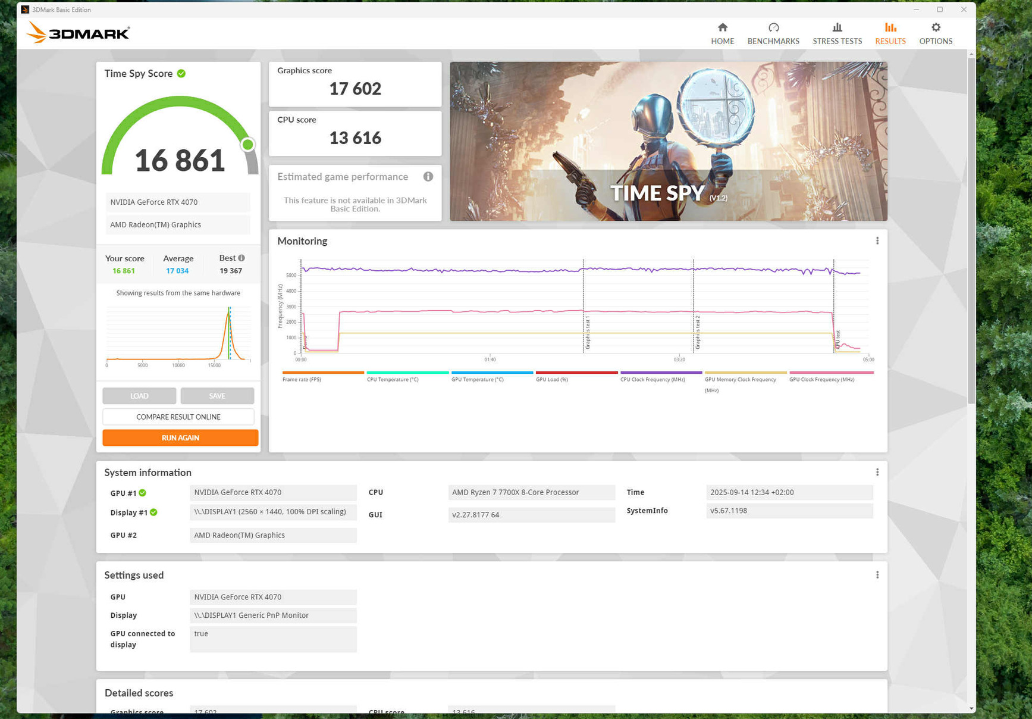Click the CPU score value 13 616
Screen dimensions: 1032x719
click(355, 138)
